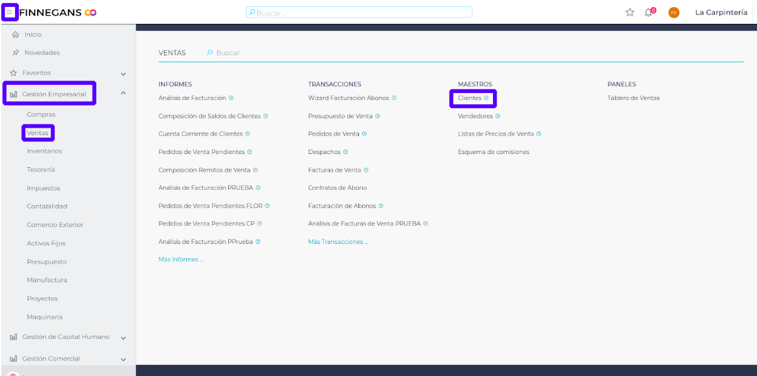Open Más Informes link
Image resolution: width=757 pixels, height=376 pixels.
180,259
